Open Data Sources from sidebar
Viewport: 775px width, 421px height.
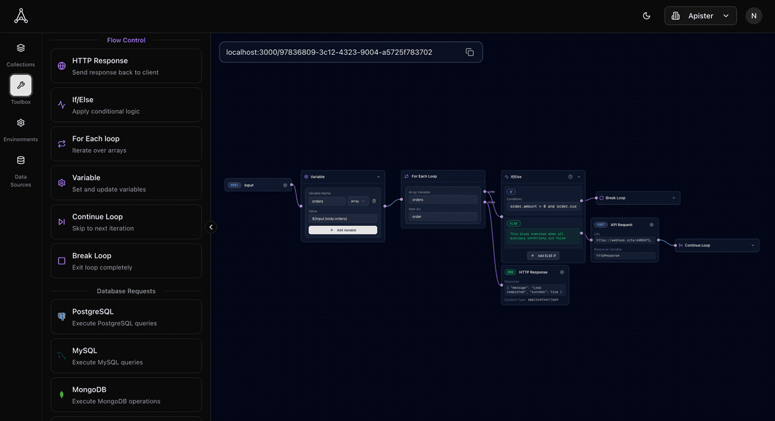pos(21,170)
